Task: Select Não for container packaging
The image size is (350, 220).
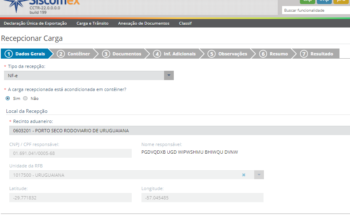Action: [25, 98]
